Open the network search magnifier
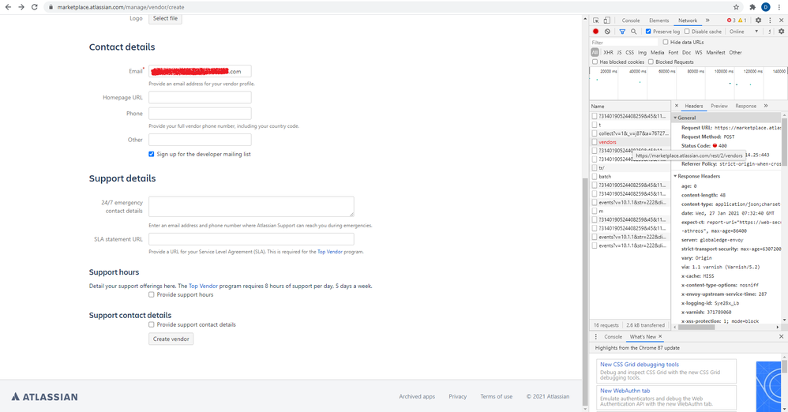 point(633,32)
